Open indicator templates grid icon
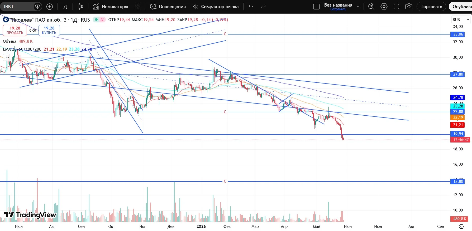This screenshot has width=472, height=231. pyautogui.click(x=137, y=7)
